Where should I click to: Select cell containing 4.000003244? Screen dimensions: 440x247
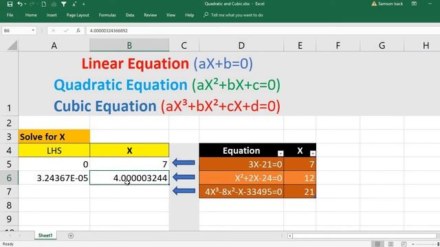click(x=129, y=178)
